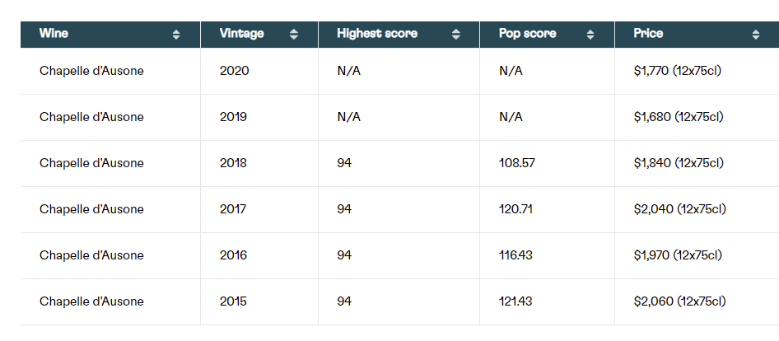Screen dimensions: 779x341
Task: Open Chapelle d'Ausone 2017 wine name
Action: click(x=91, y=209)
